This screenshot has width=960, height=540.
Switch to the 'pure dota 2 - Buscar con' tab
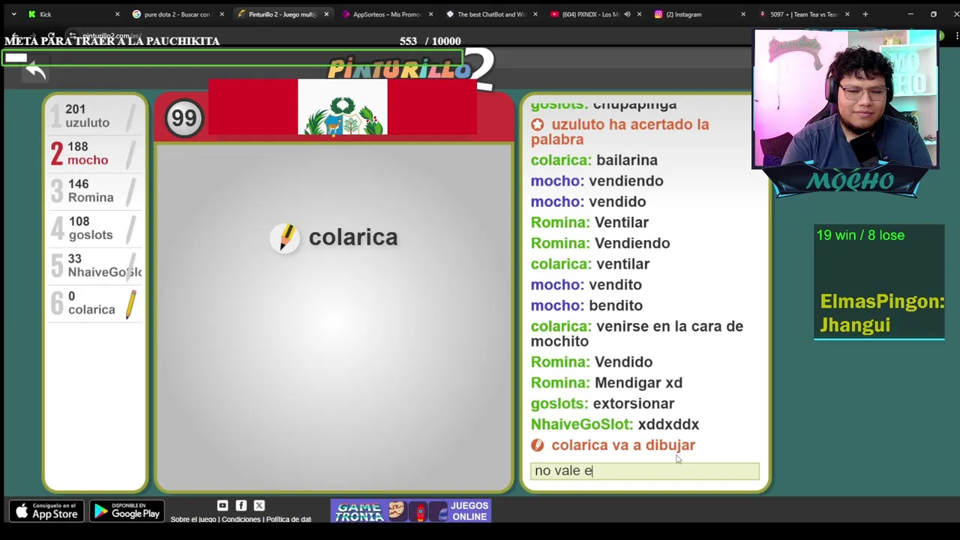point(177,14)
